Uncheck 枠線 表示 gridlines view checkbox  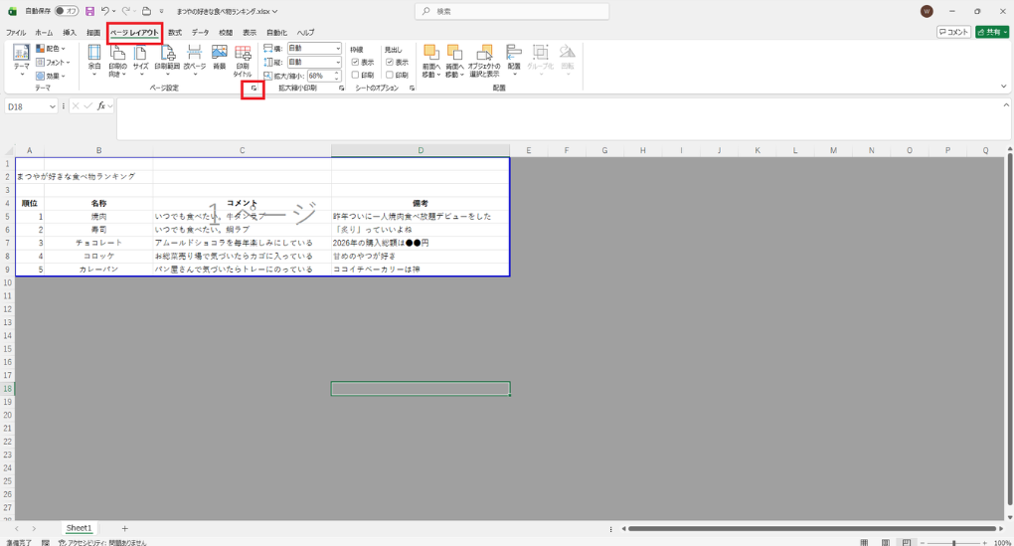pos(355,62)
